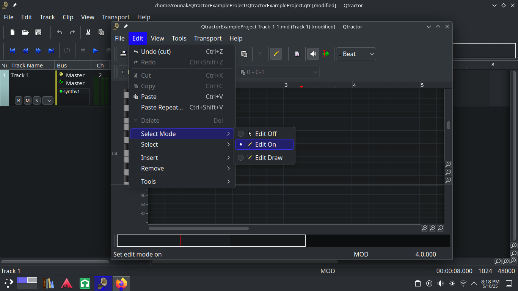Select the Edit On radio option

pos(265,144)
